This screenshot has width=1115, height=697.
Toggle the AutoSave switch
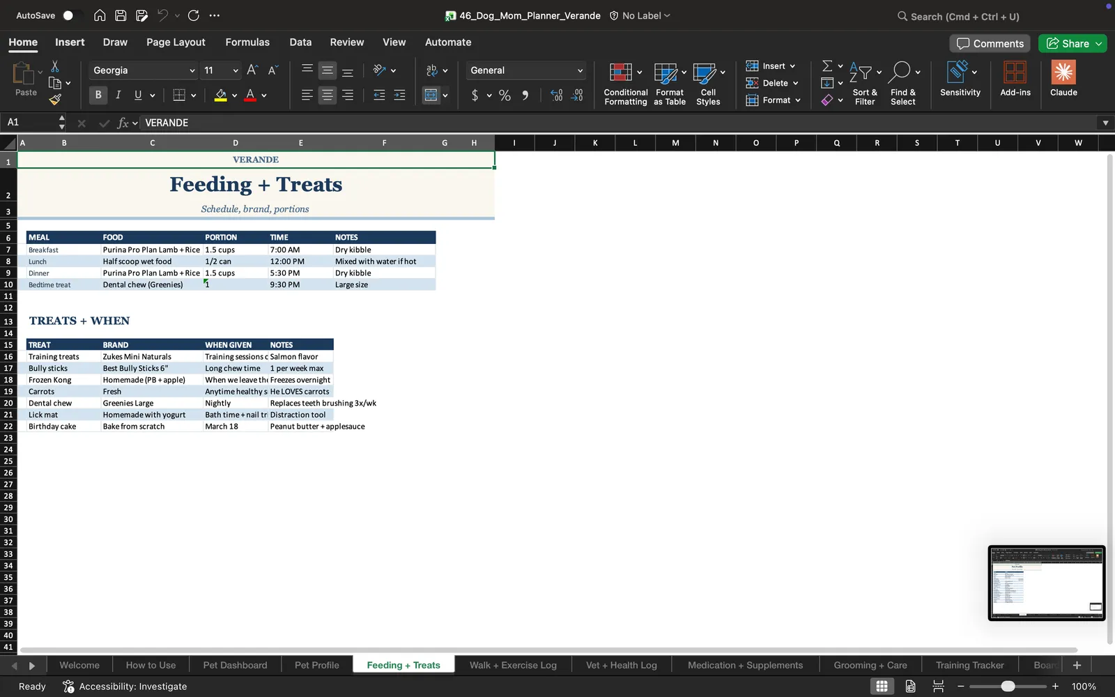(x=69, y=15)
